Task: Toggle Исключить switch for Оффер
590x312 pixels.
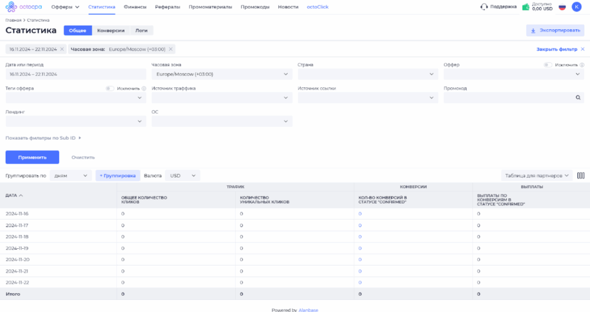Action: (548, 65)
